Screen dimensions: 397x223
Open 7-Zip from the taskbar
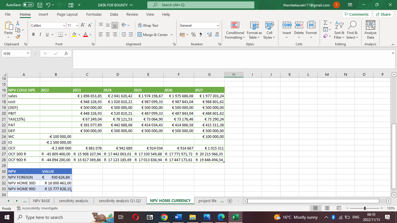[x=150, y=217]
